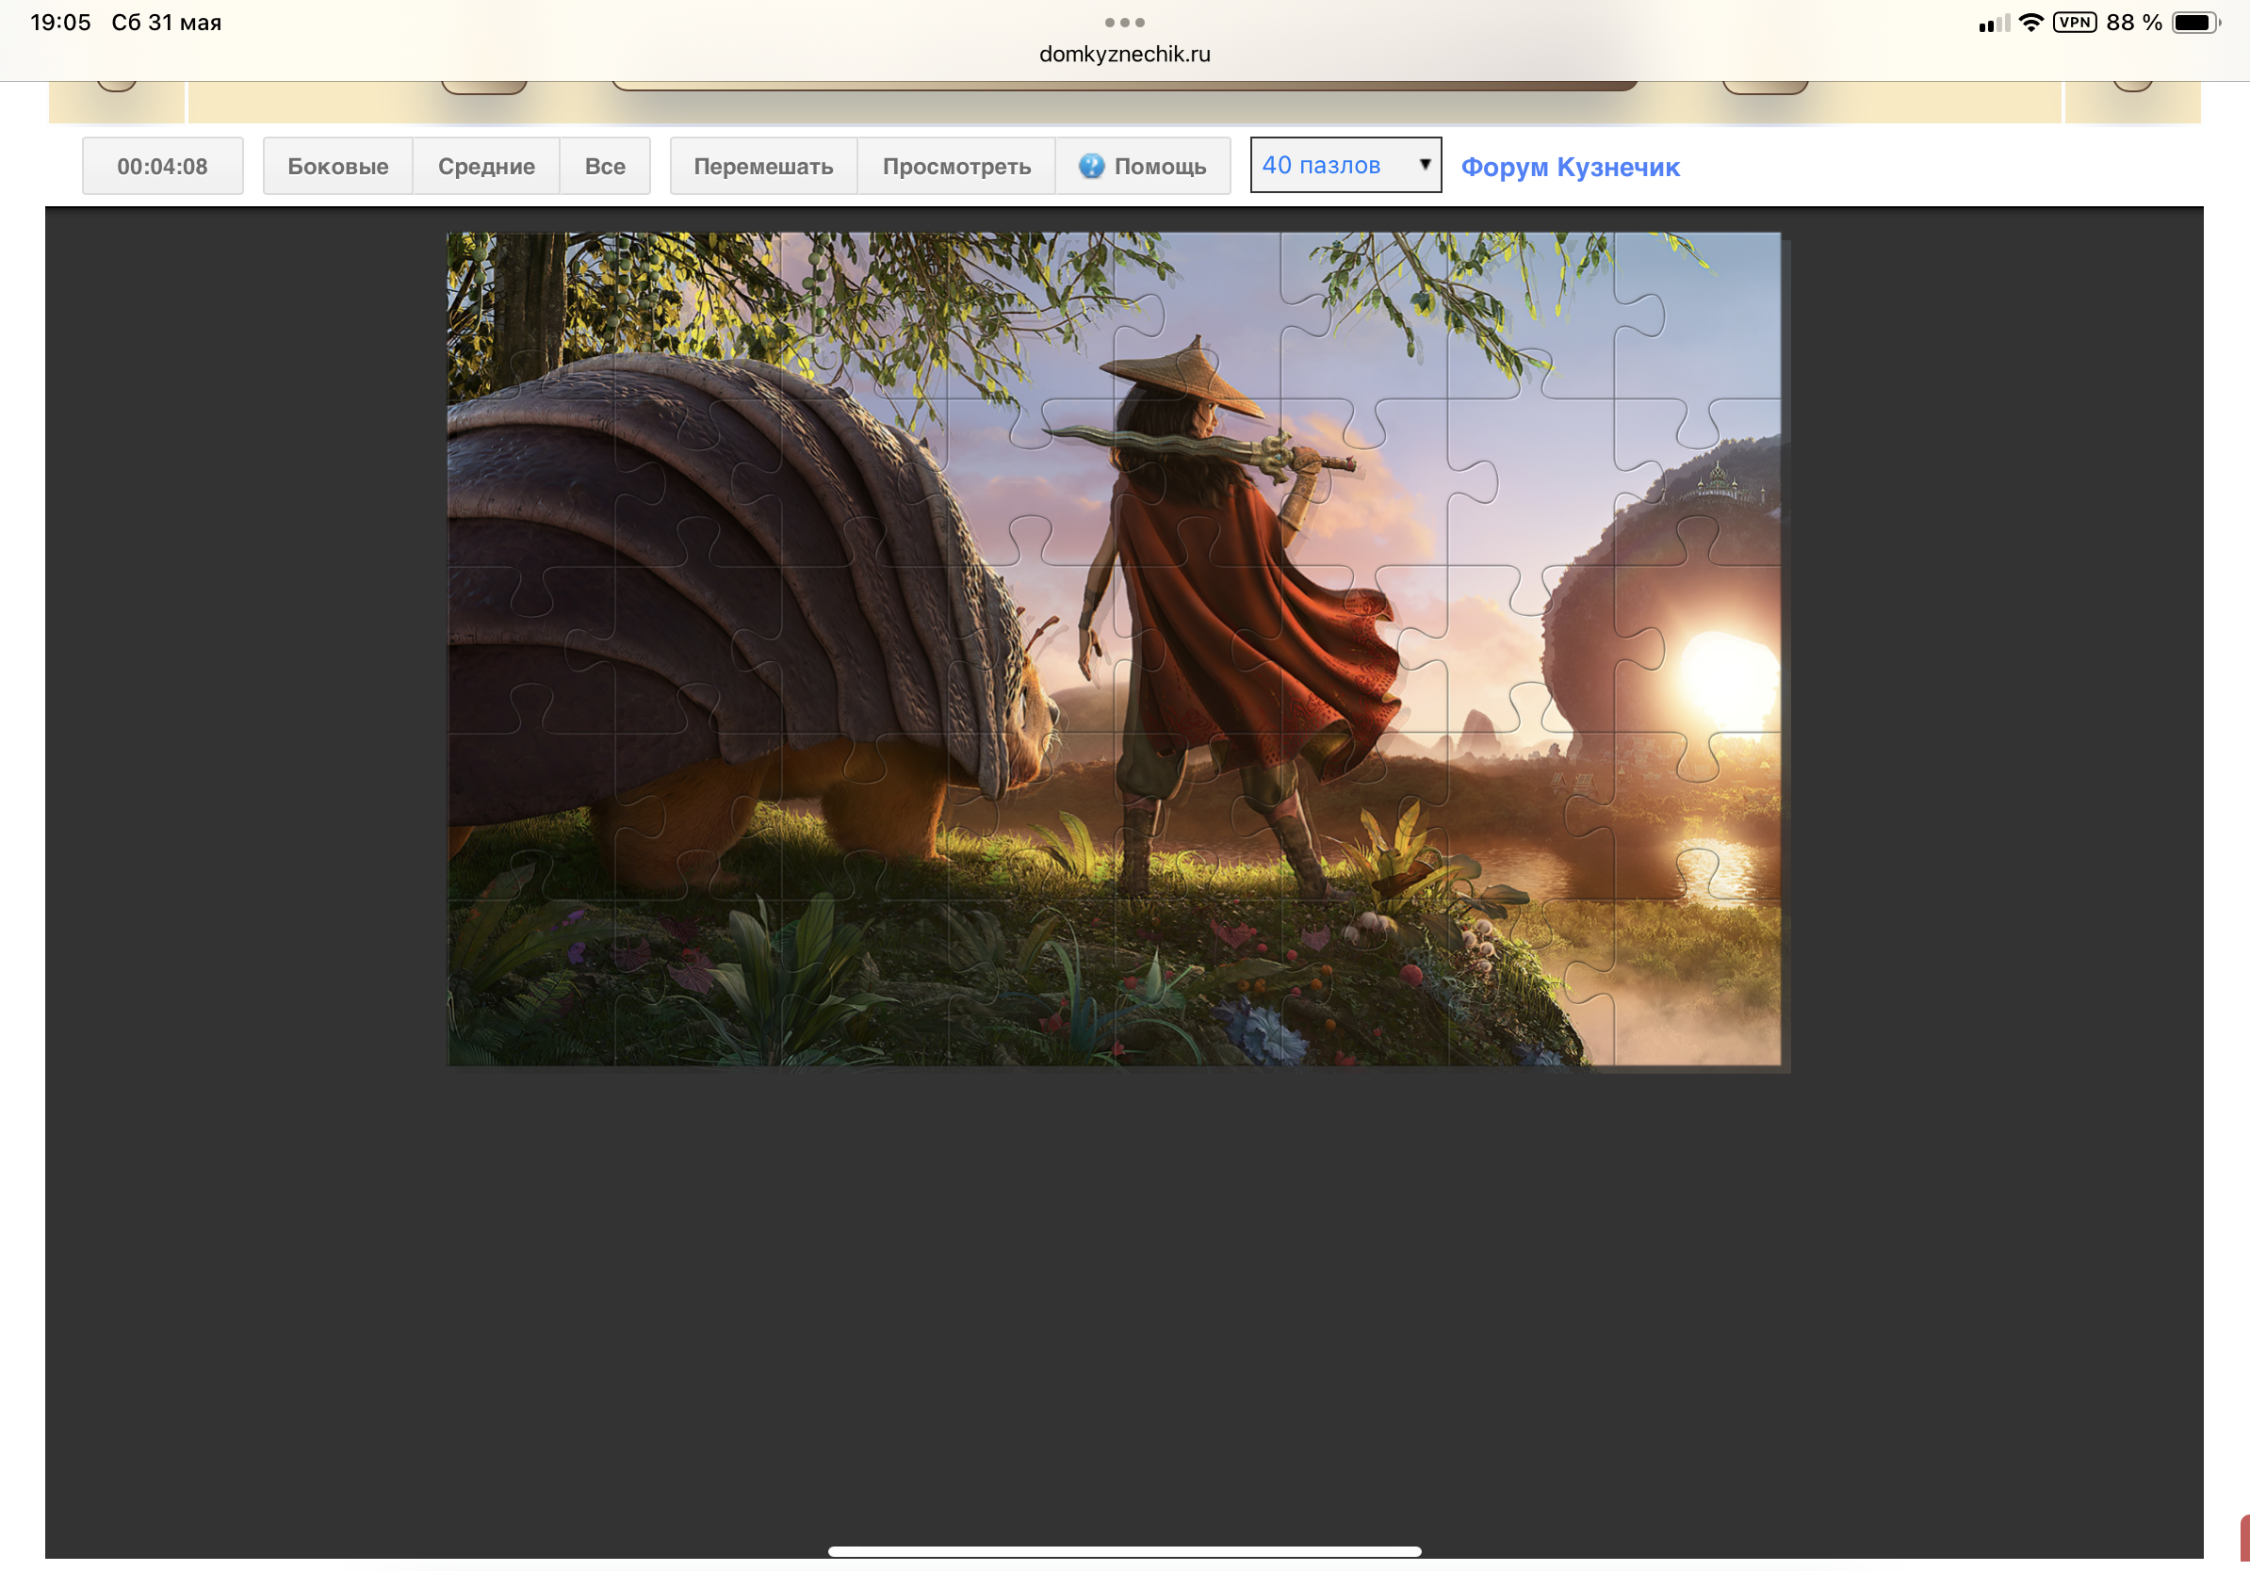This screenshot has height=1571, width=2250.
Task: Tap the 19:05 clock in status bar
Action: click(60, 23)
